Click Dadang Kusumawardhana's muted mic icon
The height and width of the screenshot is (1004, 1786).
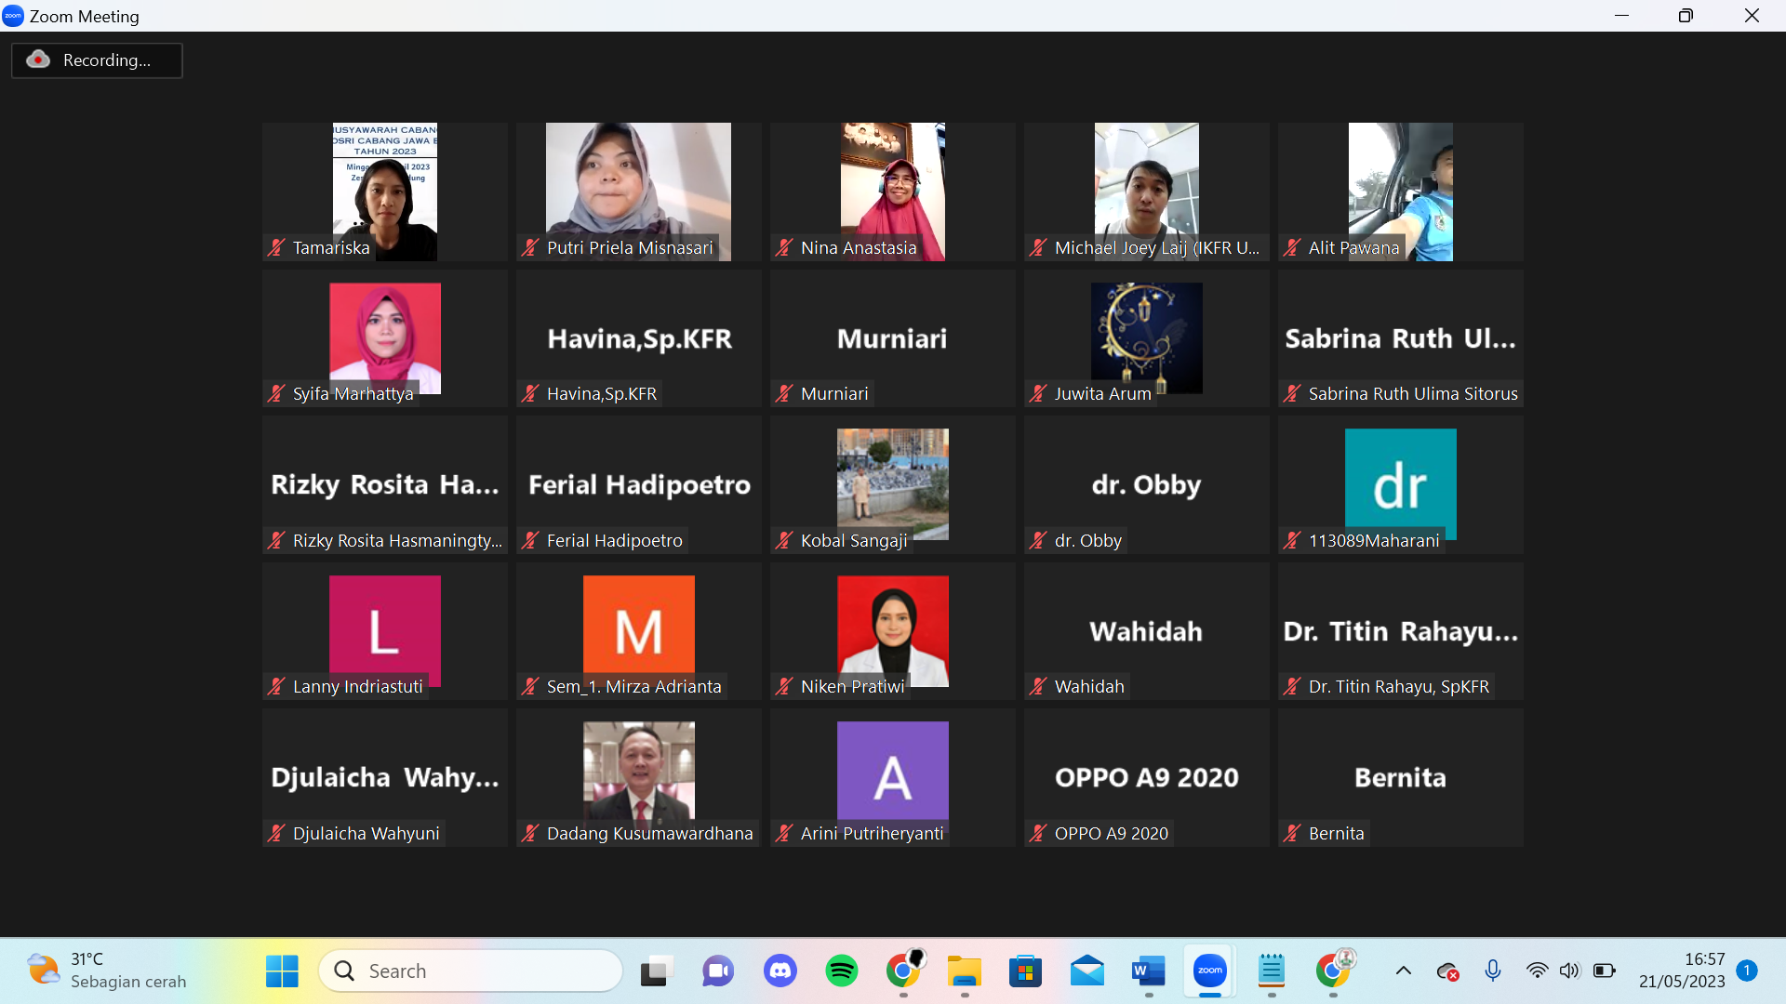530,833
